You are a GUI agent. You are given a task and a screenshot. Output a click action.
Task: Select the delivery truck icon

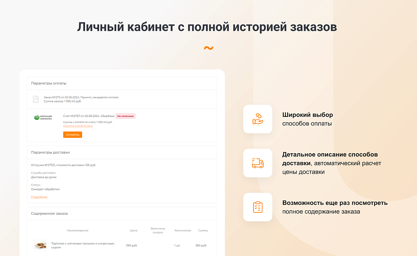258,163
